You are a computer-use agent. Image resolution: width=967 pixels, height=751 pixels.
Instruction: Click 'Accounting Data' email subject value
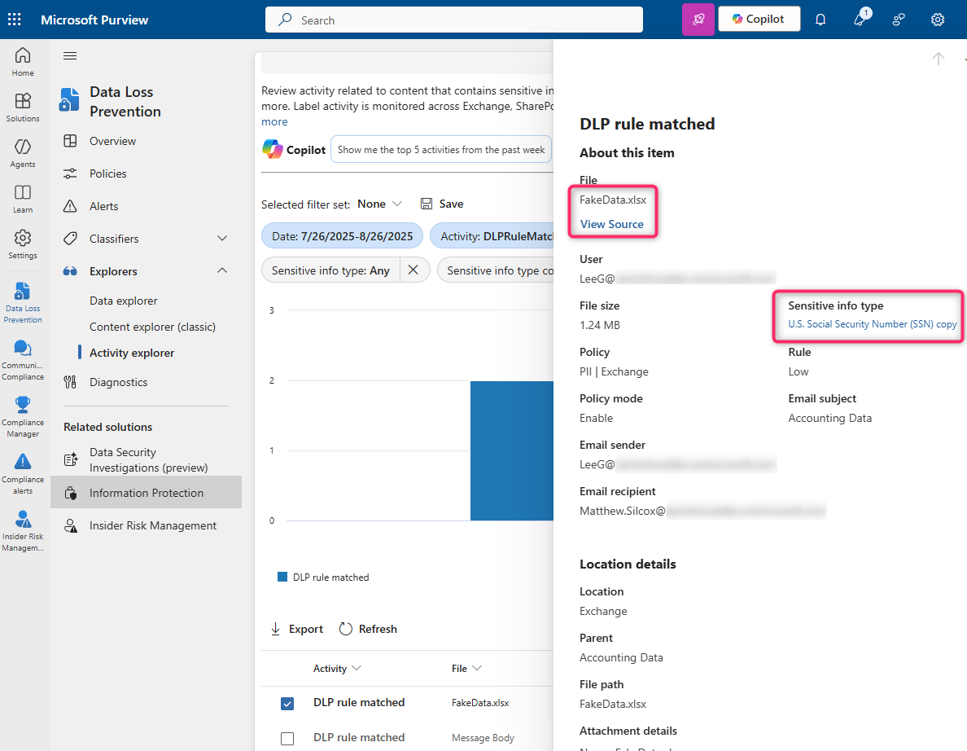coord(829,418)
